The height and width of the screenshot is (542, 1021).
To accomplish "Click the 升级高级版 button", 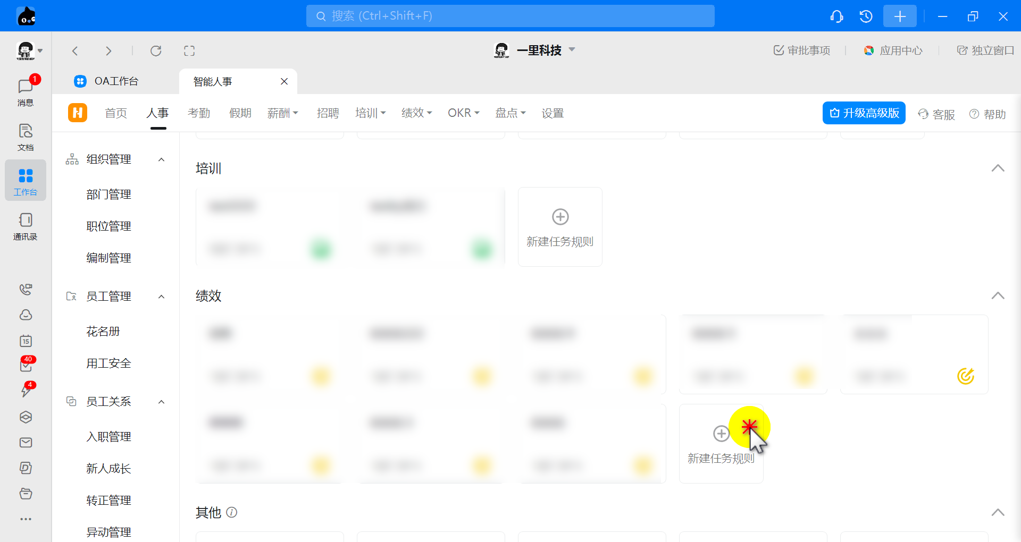I will [864, 113].
